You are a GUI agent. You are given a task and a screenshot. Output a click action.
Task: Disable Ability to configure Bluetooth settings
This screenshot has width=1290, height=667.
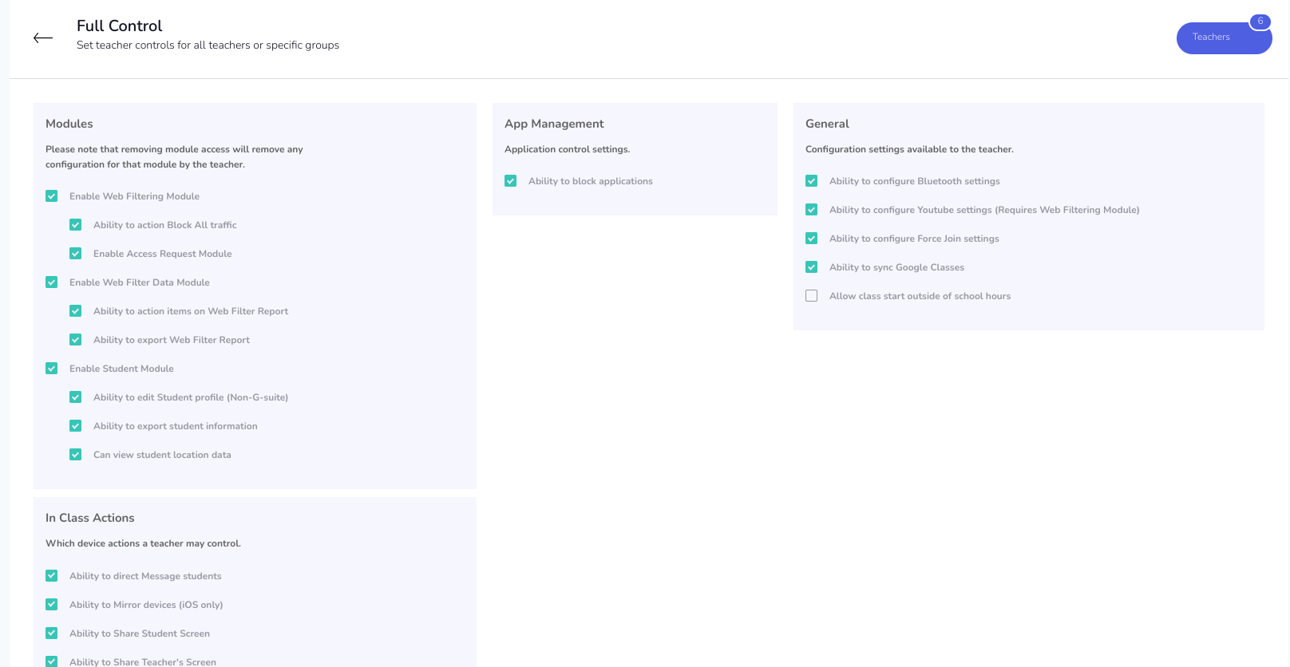click(812, 181)
